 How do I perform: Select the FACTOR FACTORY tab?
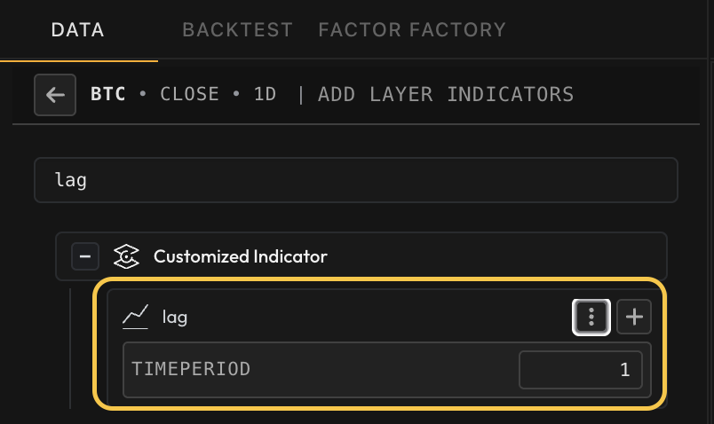[x=412, y=30]
